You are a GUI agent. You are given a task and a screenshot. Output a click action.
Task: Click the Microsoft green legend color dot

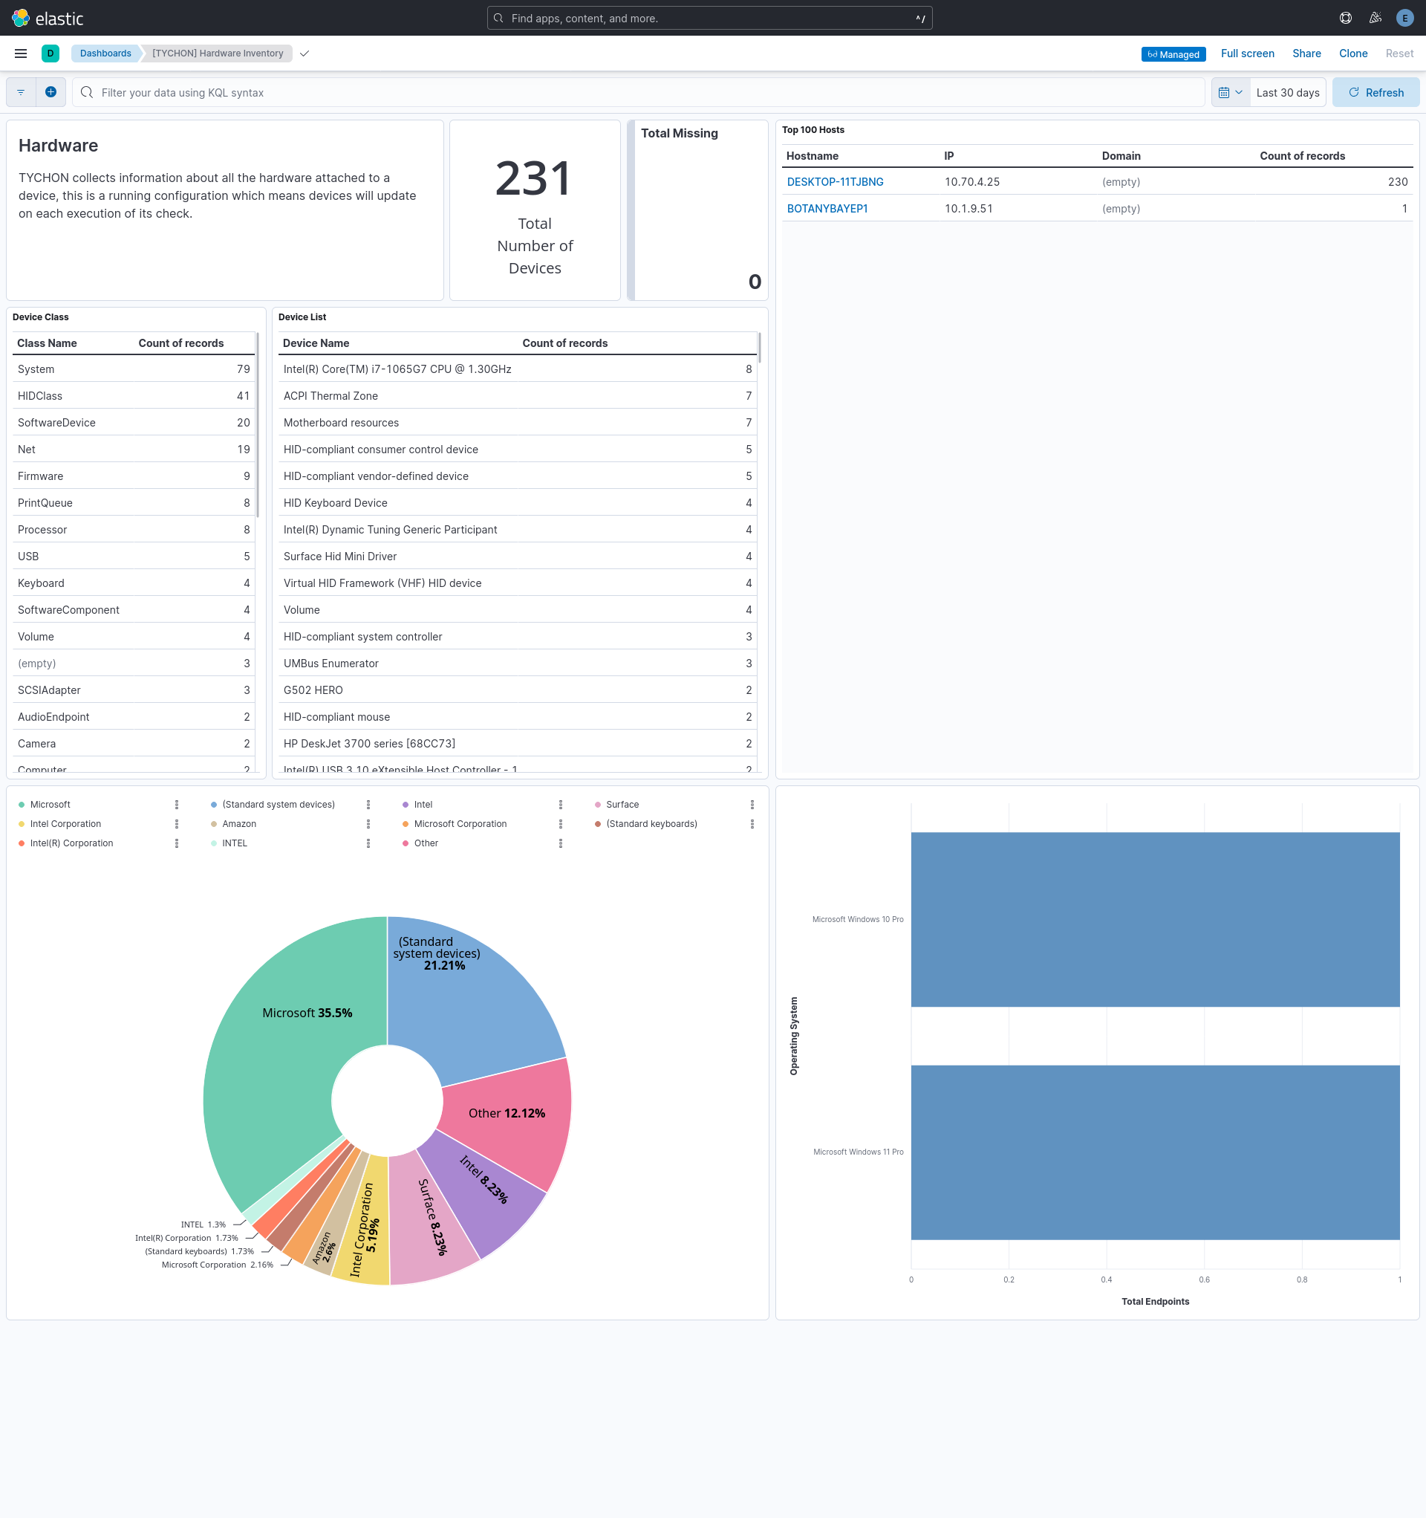pyautogui.click(x=22, y=805)
